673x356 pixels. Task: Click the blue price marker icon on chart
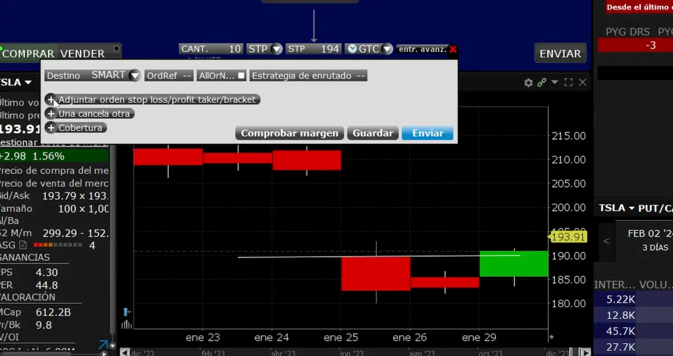click(127, 312)
